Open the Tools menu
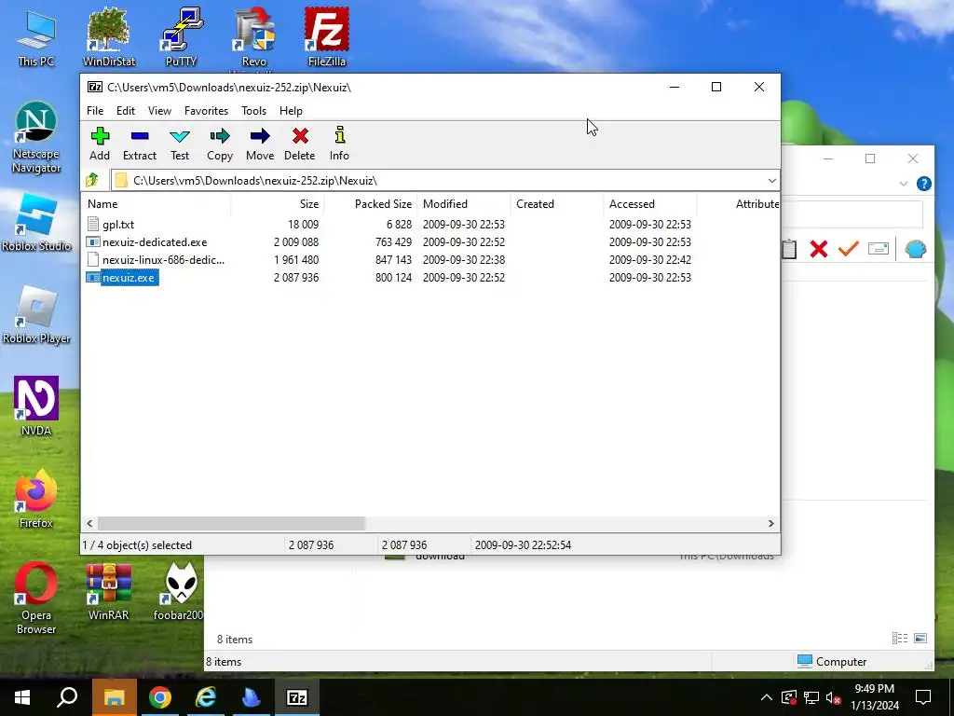This screenshot has height=716, width=954. (x=253, y=111)
